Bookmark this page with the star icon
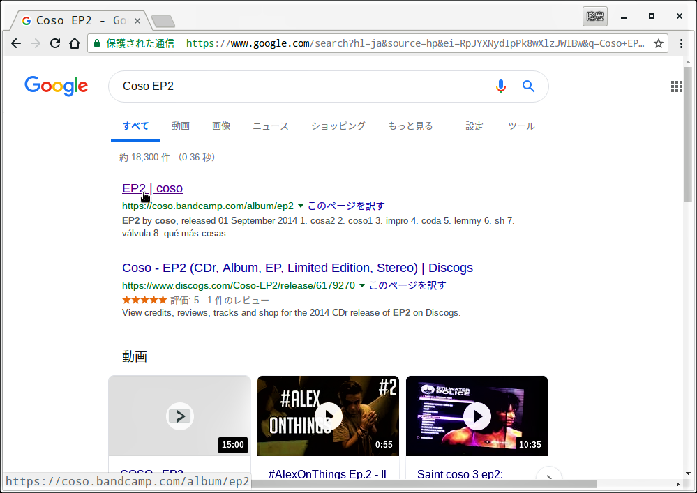697x493 pixels. (x=659, y=43)
